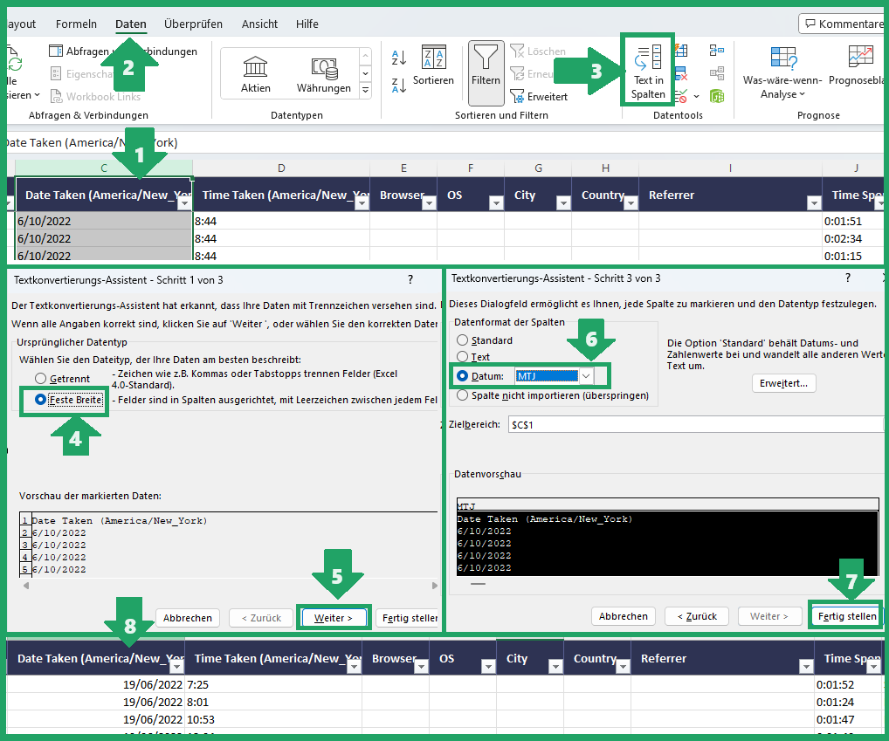Toggle the Filtern funnel button
This screenshot has height=741, width=889.
click(486, 72)
